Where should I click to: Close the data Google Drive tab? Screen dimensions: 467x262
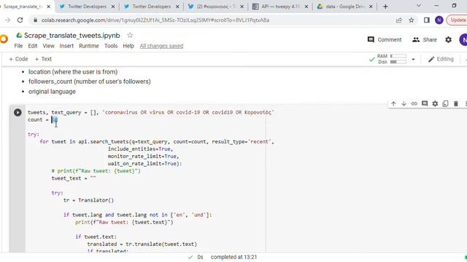[371, 7]
